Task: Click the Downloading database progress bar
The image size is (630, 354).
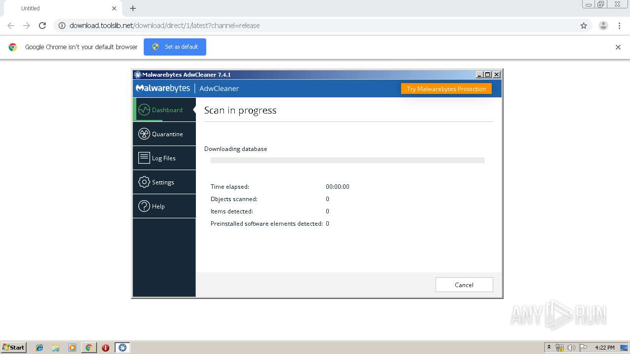Action: tap(347, 160)
